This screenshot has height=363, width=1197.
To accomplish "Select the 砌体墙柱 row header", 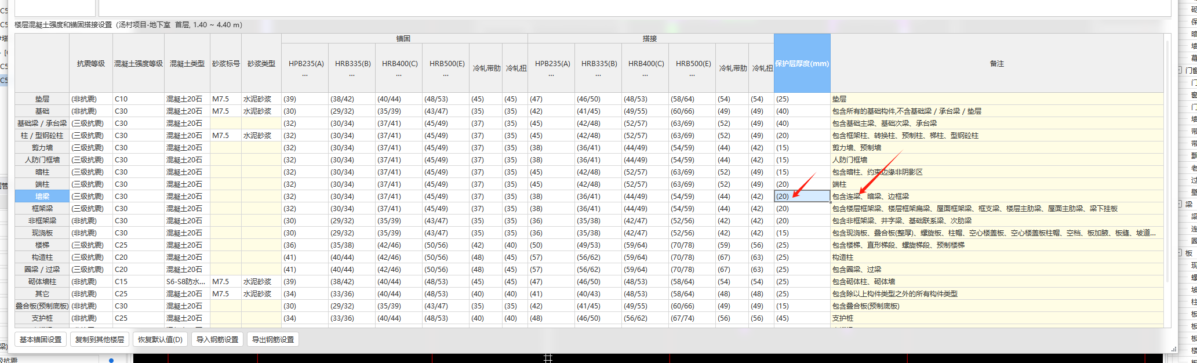I will [x=42, y=282].
